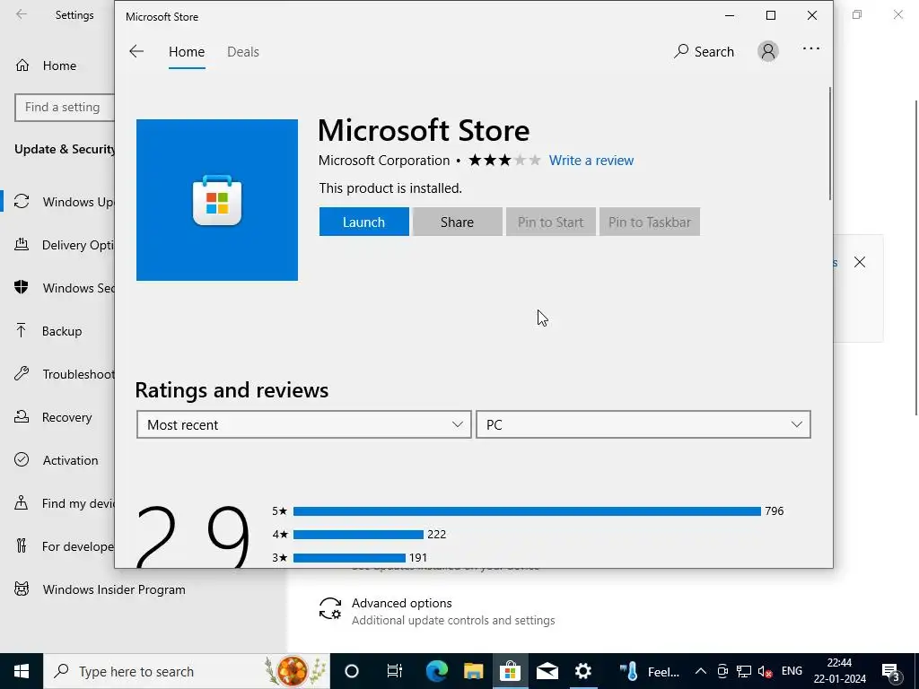Click the Pin to Taskbar button
The width and height of the screenshot is (919, 689).
pyautogui.click(x=650, y=222)
